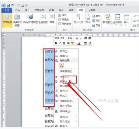Open the Zoom magnifier dialog
139x129 pixels.
(79, 19)
